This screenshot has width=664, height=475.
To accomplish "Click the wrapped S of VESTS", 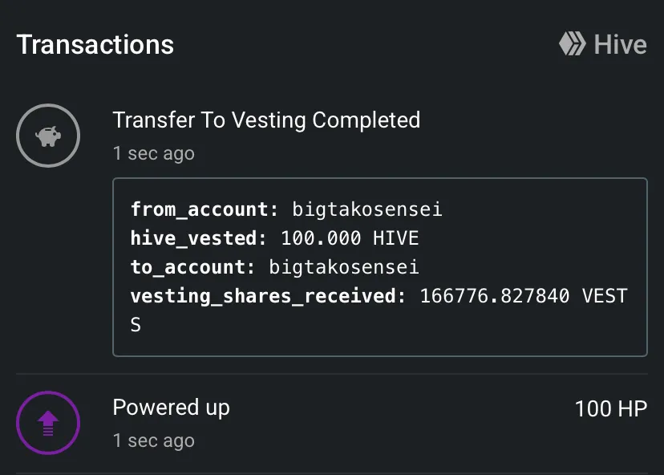I will (136, 325).
